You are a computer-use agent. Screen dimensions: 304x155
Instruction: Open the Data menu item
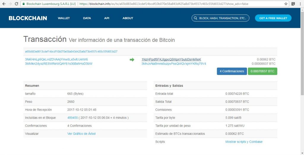point(87,18)
